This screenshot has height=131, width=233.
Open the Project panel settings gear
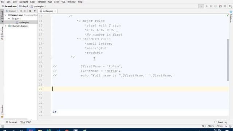click(30, 11)
